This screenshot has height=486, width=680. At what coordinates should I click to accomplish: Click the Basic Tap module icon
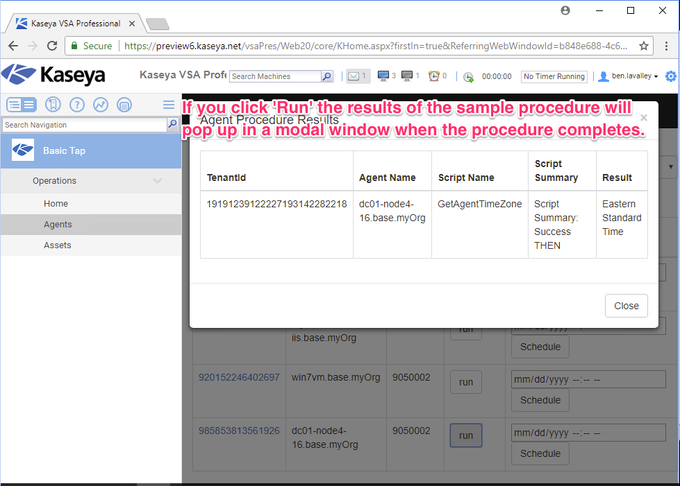coord(22,150)
